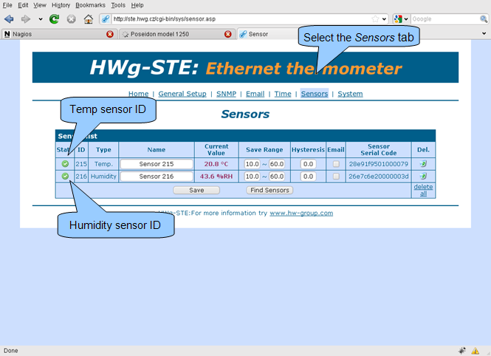The image size is (491, 356).
Task: Open the www.hw-group.com link
Action: click(x=301, y=213)
